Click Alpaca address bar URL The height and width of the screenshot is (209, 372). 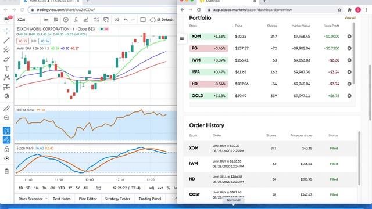click(252, 10)
